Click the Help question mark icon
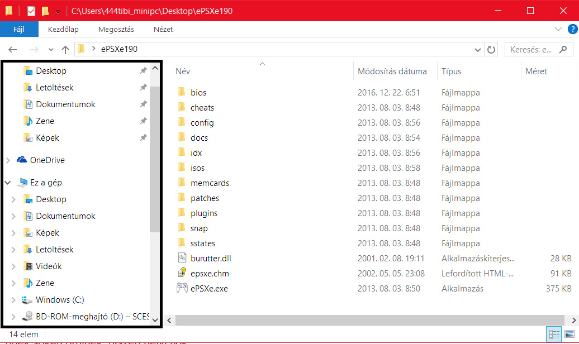This screenshot has height=344, width=579. [x=572, y=29]
